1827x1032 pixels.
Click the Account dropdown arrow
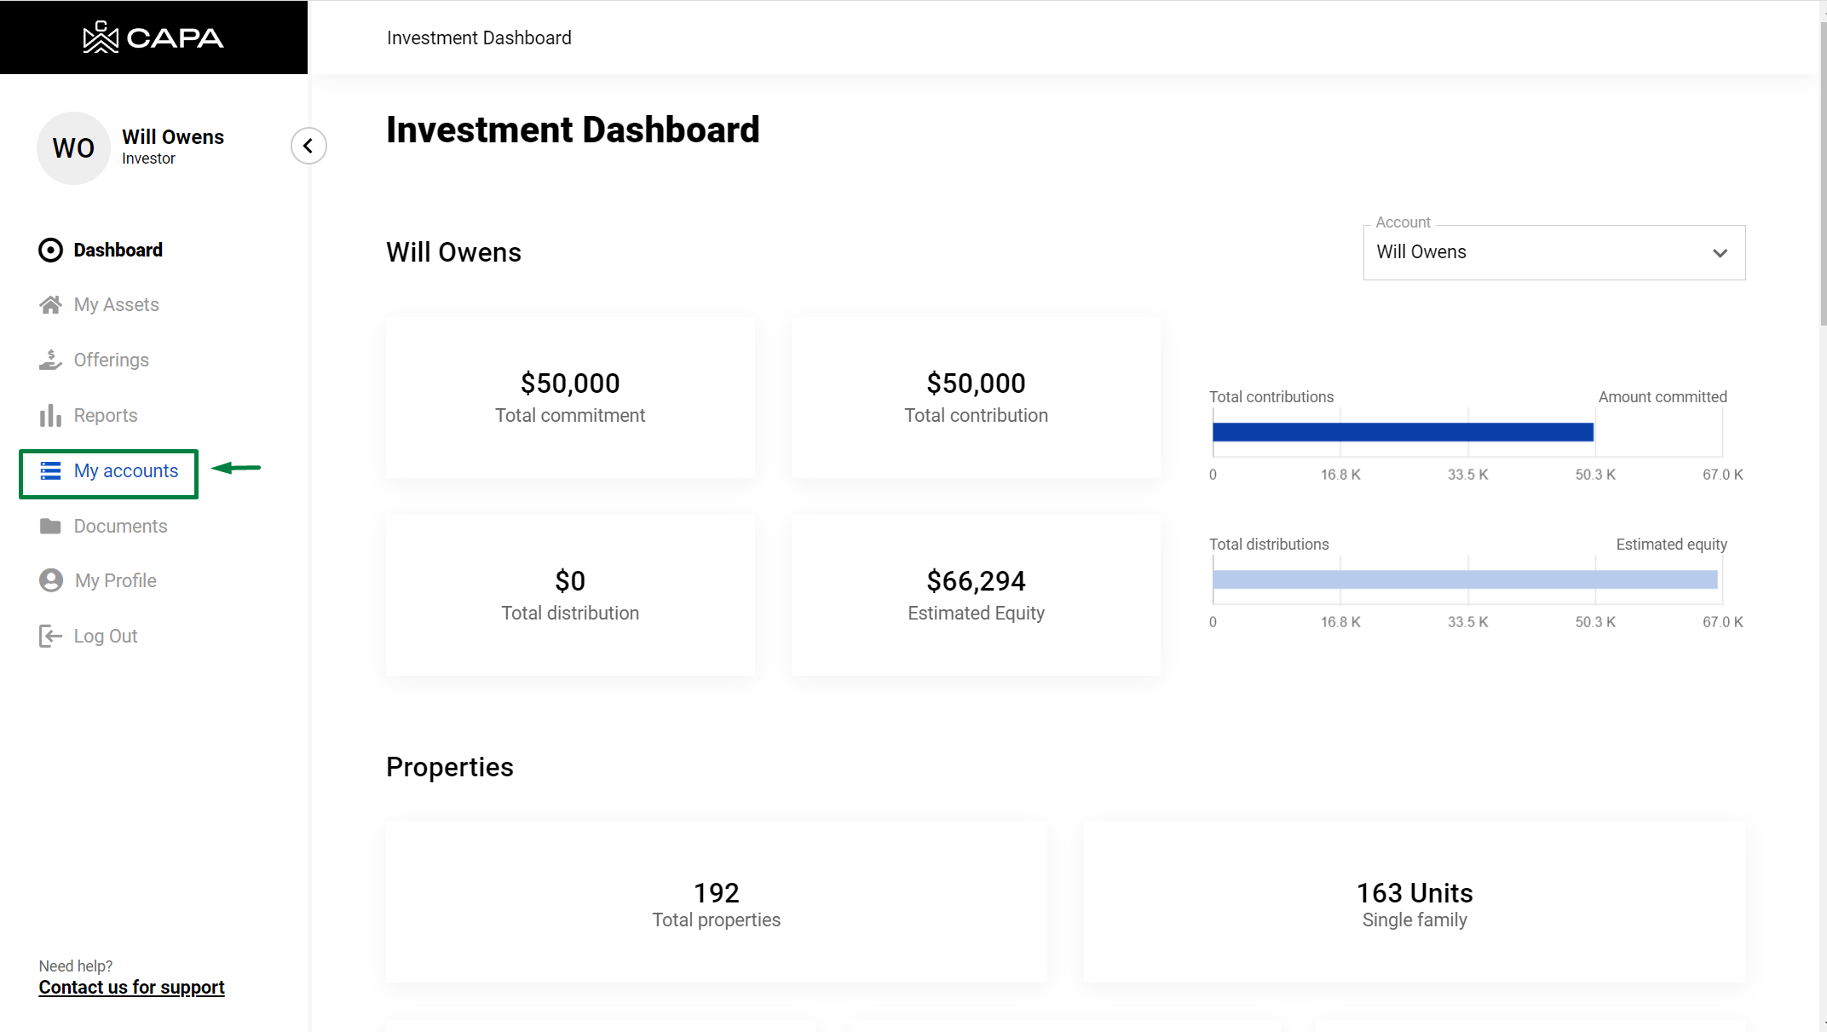click(1720, 253)
